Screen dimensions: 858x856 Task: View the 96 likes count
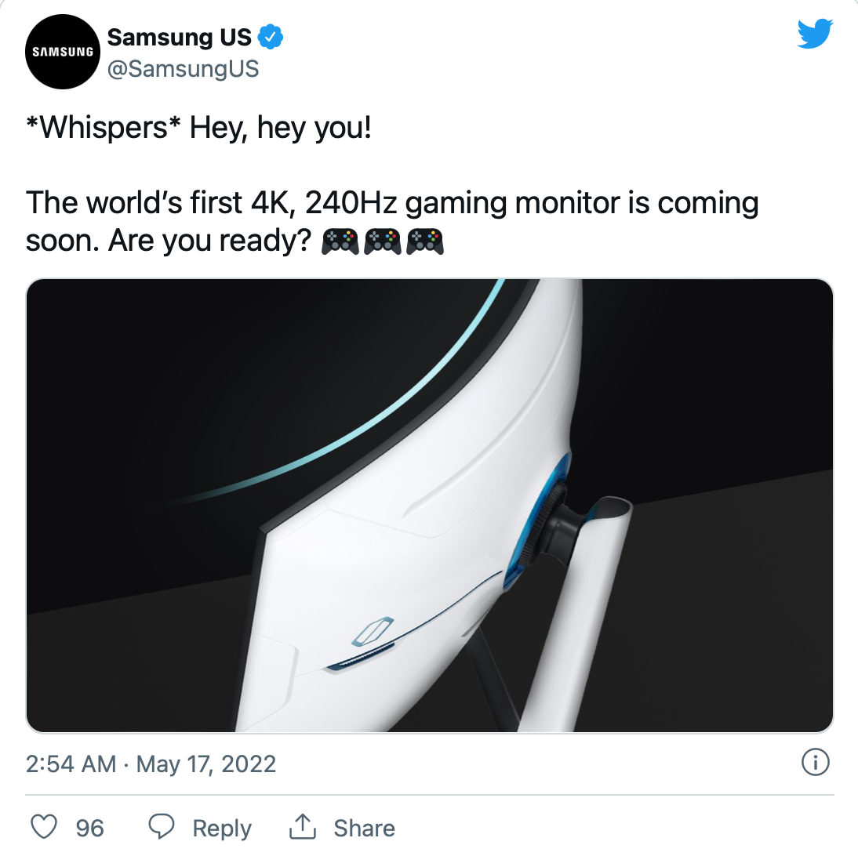pos(89,828)
